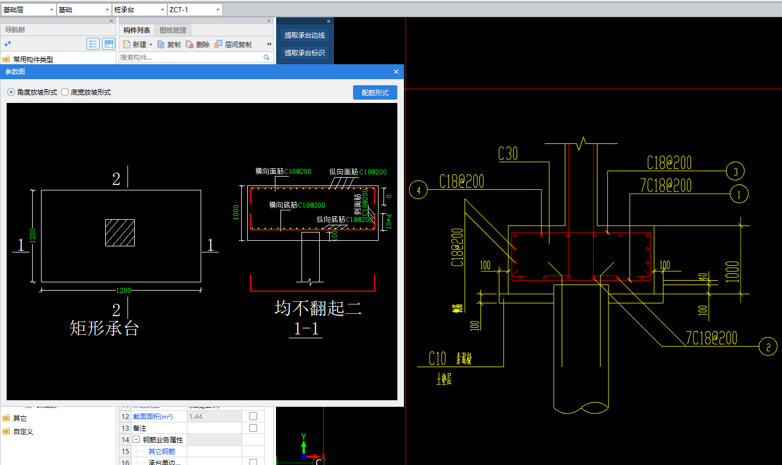
Task: Collapse the 钢筋业务属性 group
Action: (136, 440)
